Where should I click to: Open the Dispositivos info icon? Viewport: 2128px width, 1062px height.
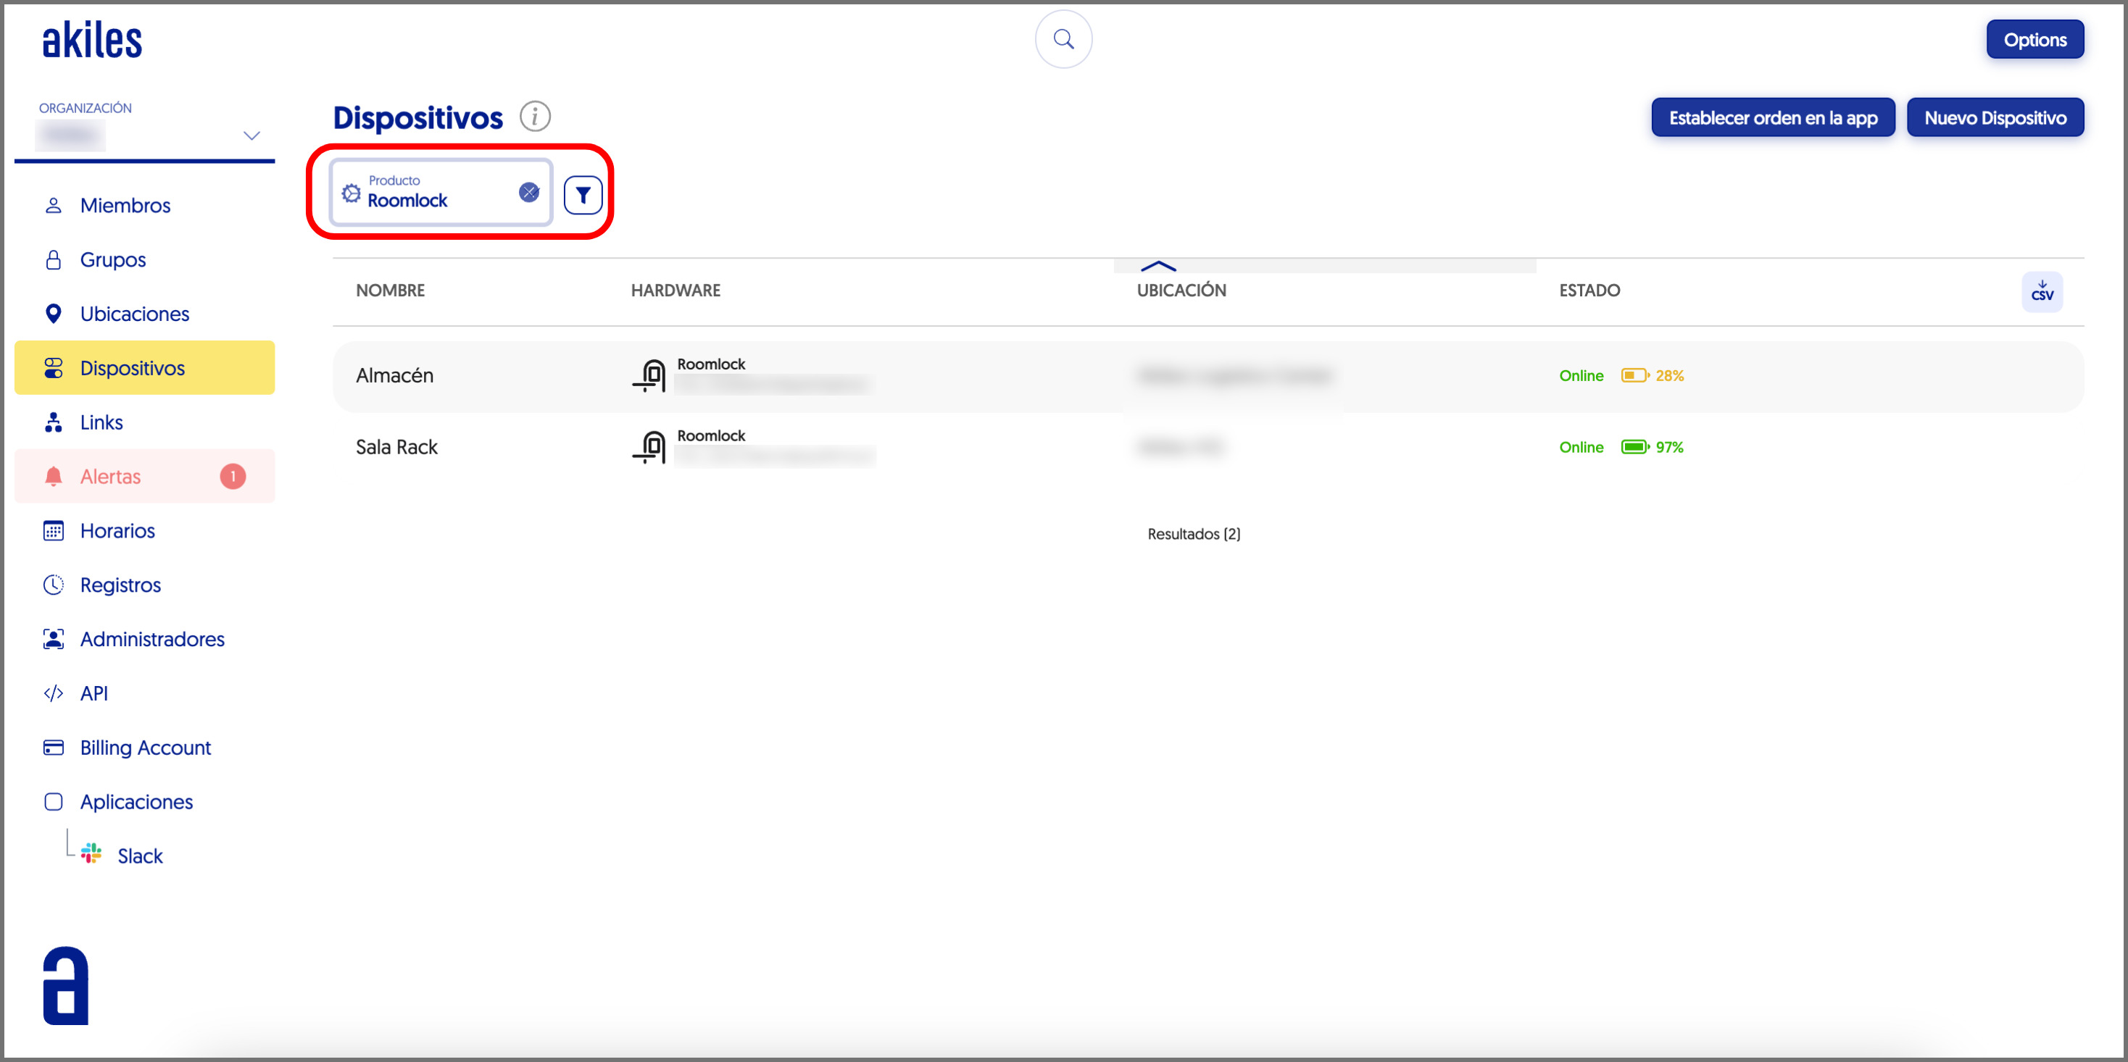(x=534, y=117)
